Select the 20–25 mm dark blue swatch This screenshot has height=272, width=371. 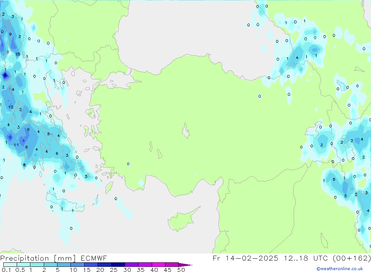(x=105, y=265)
